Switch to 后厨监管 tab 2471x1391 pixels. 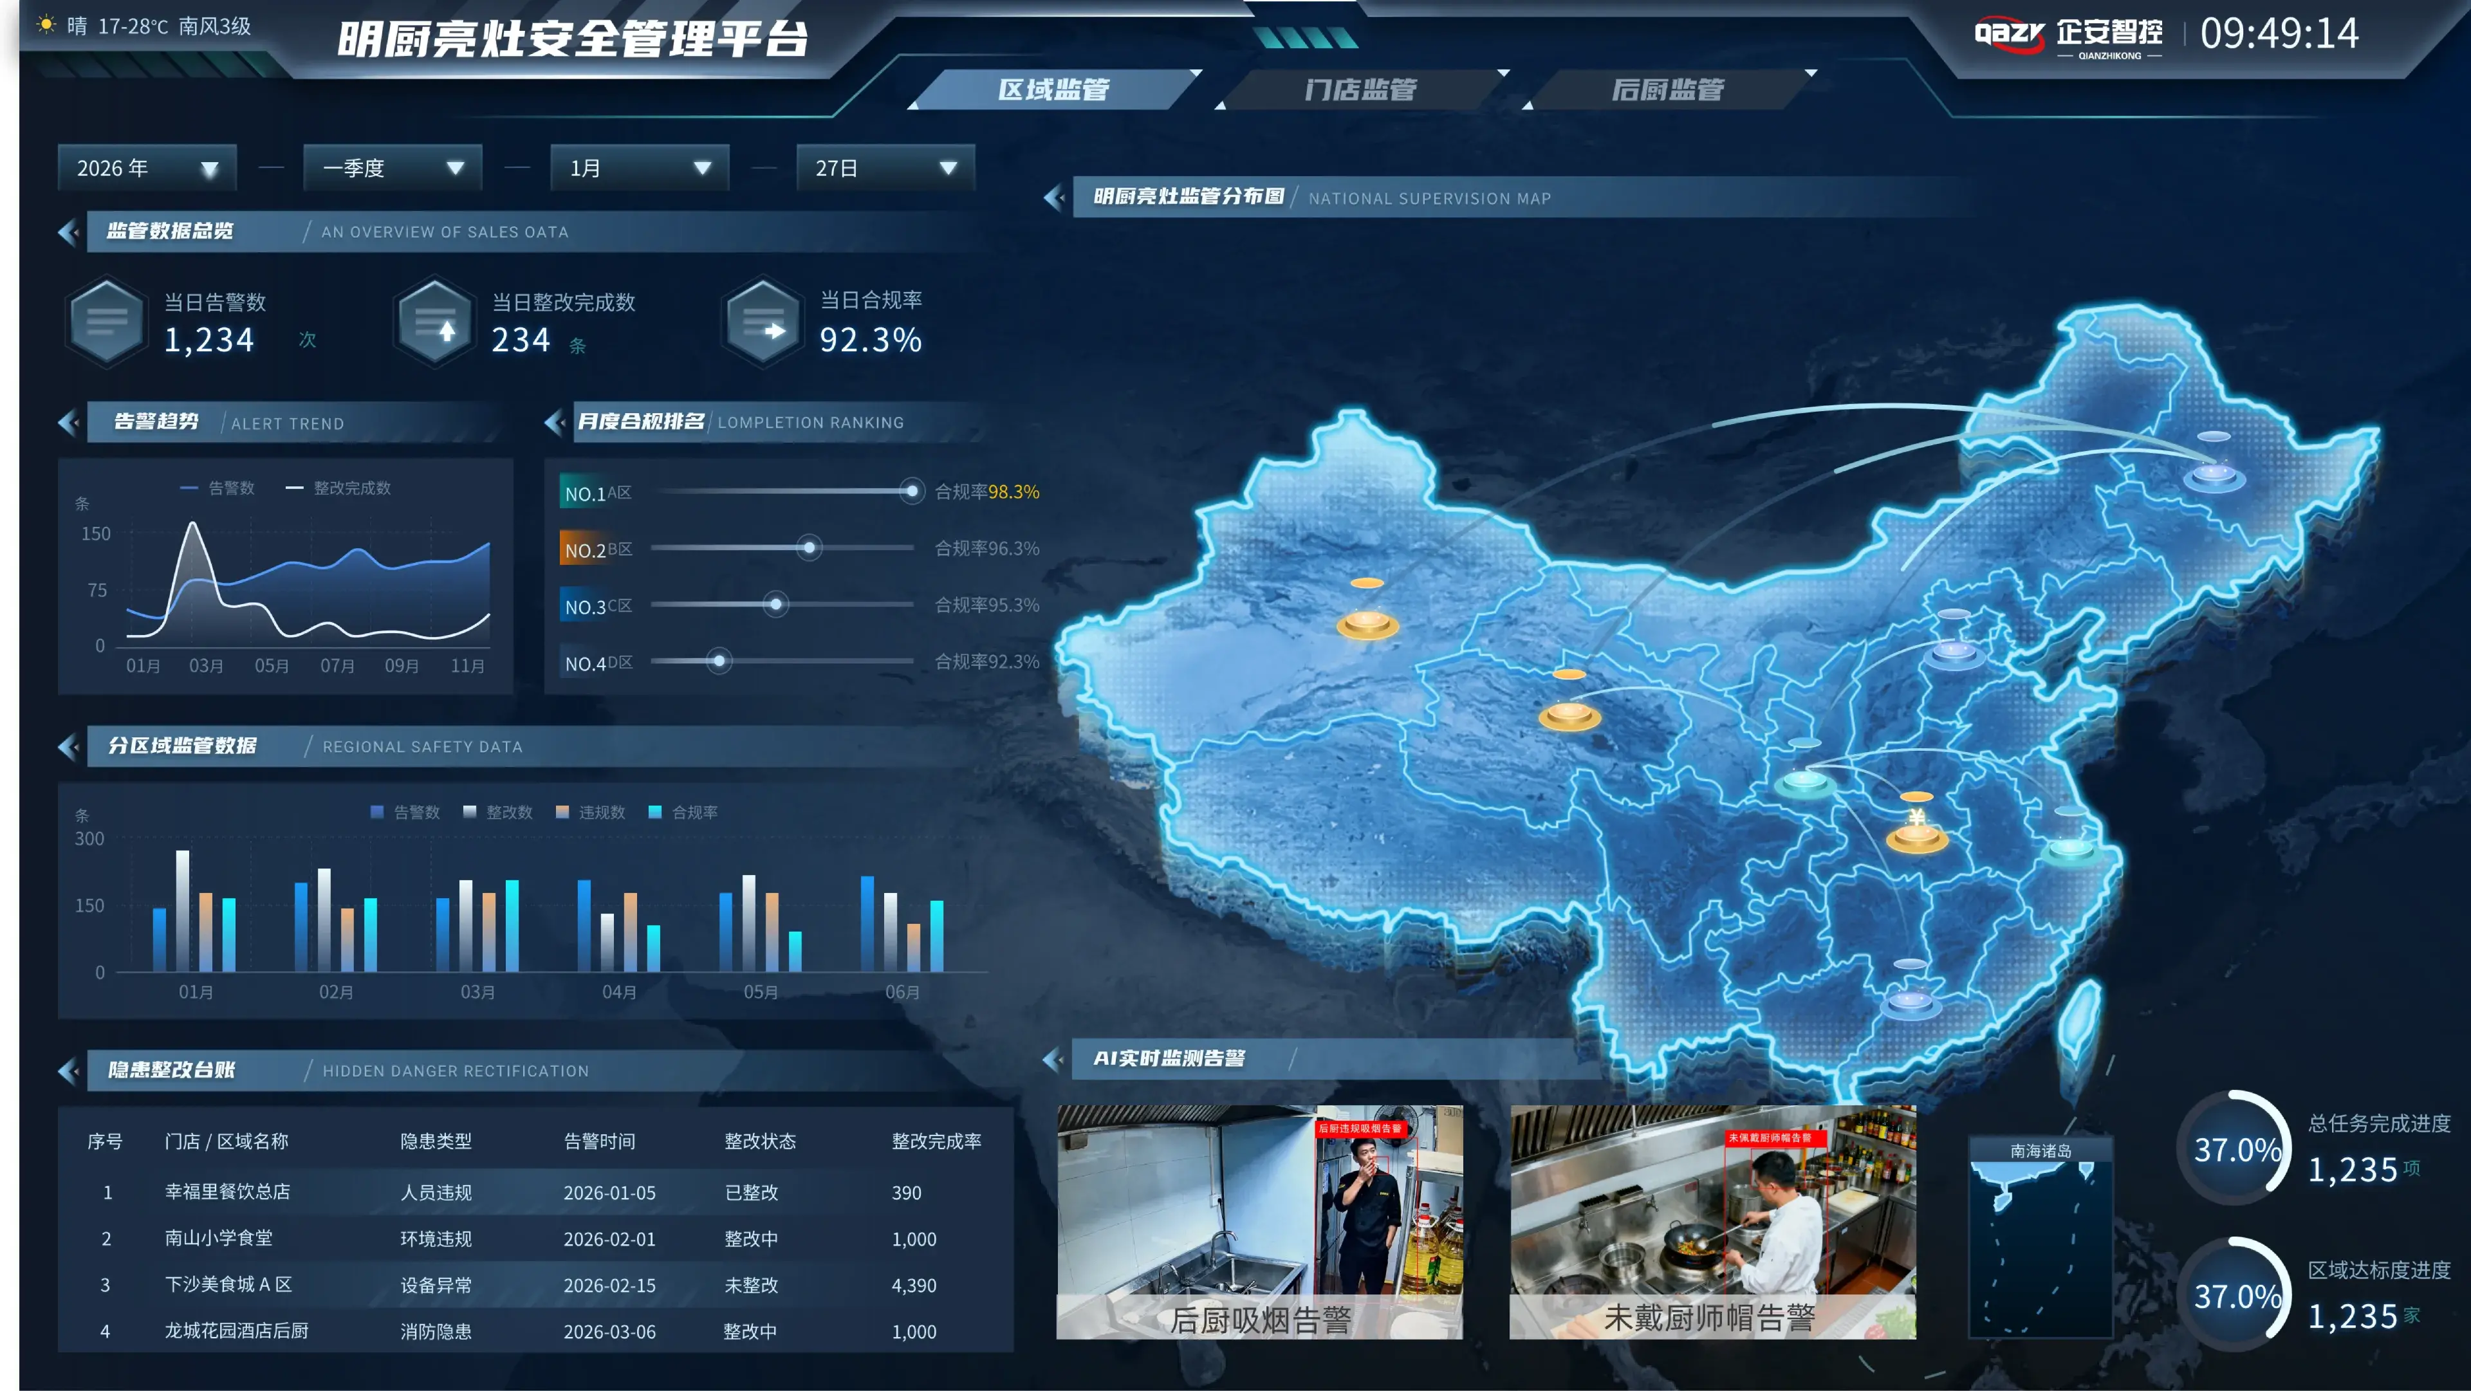pyautogui.click(x=1667, y=90)
